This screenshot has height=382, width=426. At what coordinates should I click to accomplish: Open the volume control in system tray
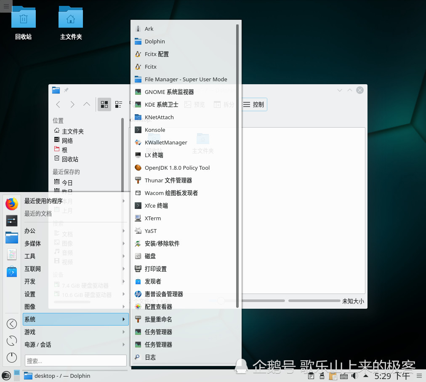[x=354, y=376]
